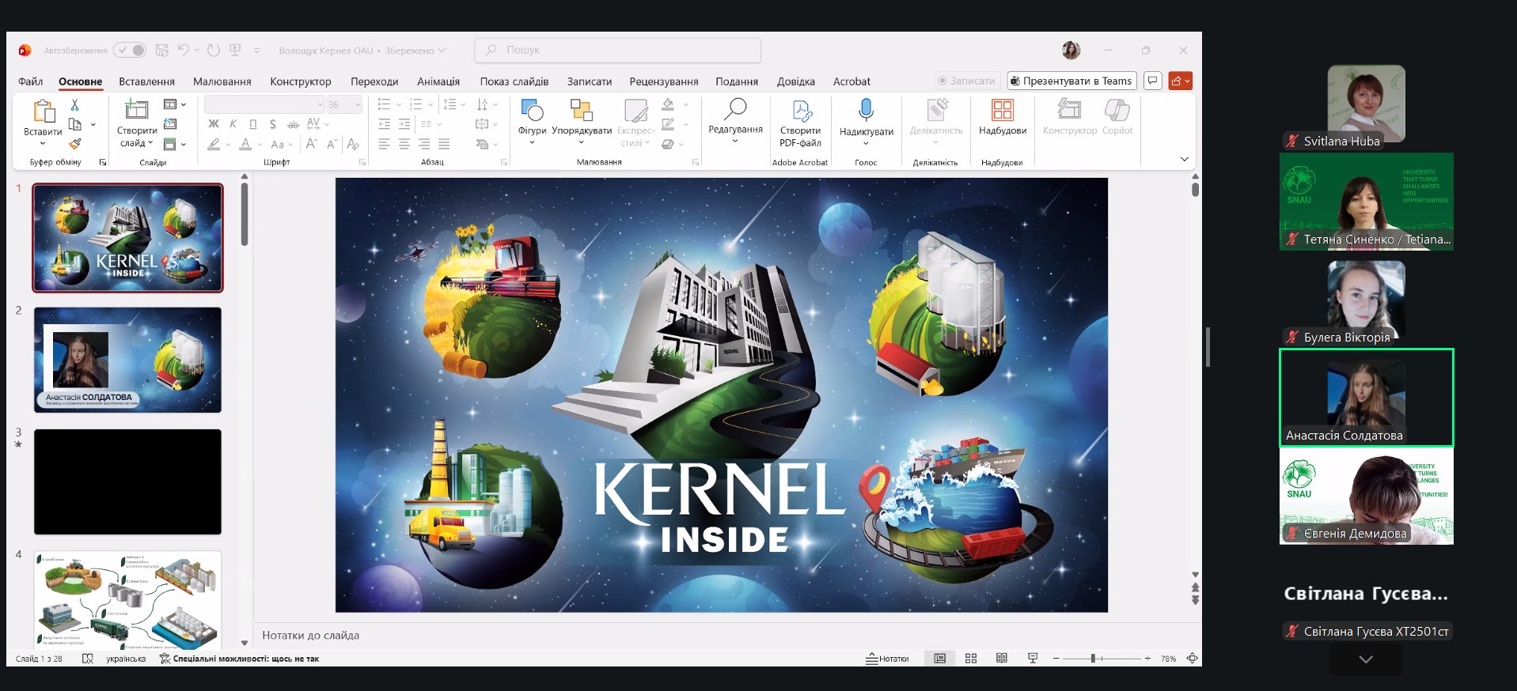Select slide 2 thumbnail with Анастасія Солдатова
Image resolution: width=1517 pixels, height=691 pixels.
pos(127,360)
